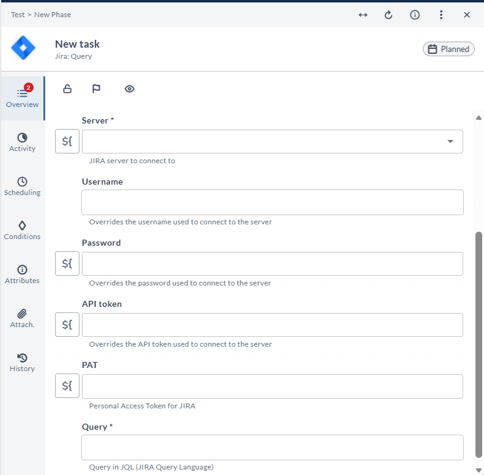The image size is (484, 475).
Task: Switch to the Activity tab
Action: pyautogui.click(x=22, y=142)
